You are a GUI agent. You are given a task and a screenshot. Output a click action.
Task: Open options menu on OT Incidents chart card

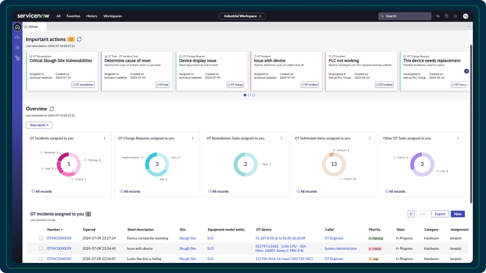(x=104, y=138)
